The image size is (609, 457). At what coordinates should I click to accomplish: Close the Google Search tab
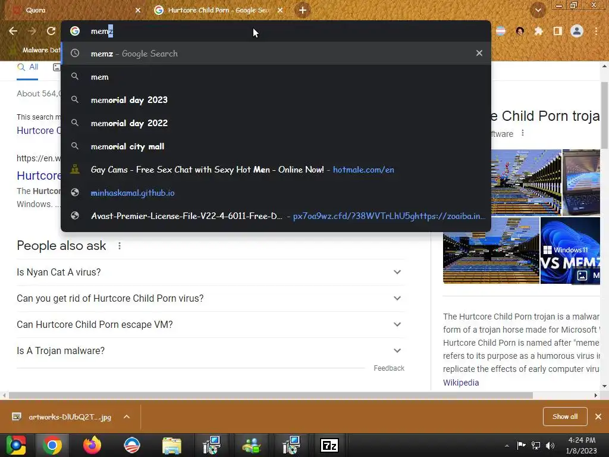click(280, 10)
